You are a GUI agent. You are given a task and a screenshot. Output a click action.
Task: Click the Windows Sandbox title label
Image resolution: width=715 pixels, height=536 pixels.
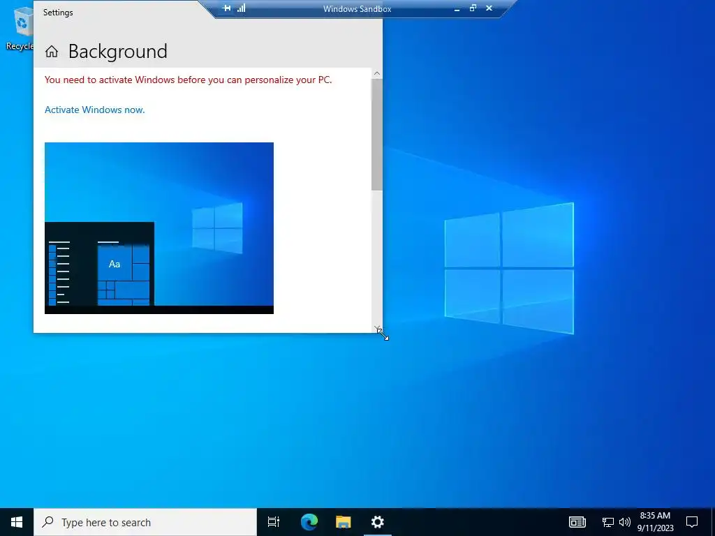click(357, 8)
